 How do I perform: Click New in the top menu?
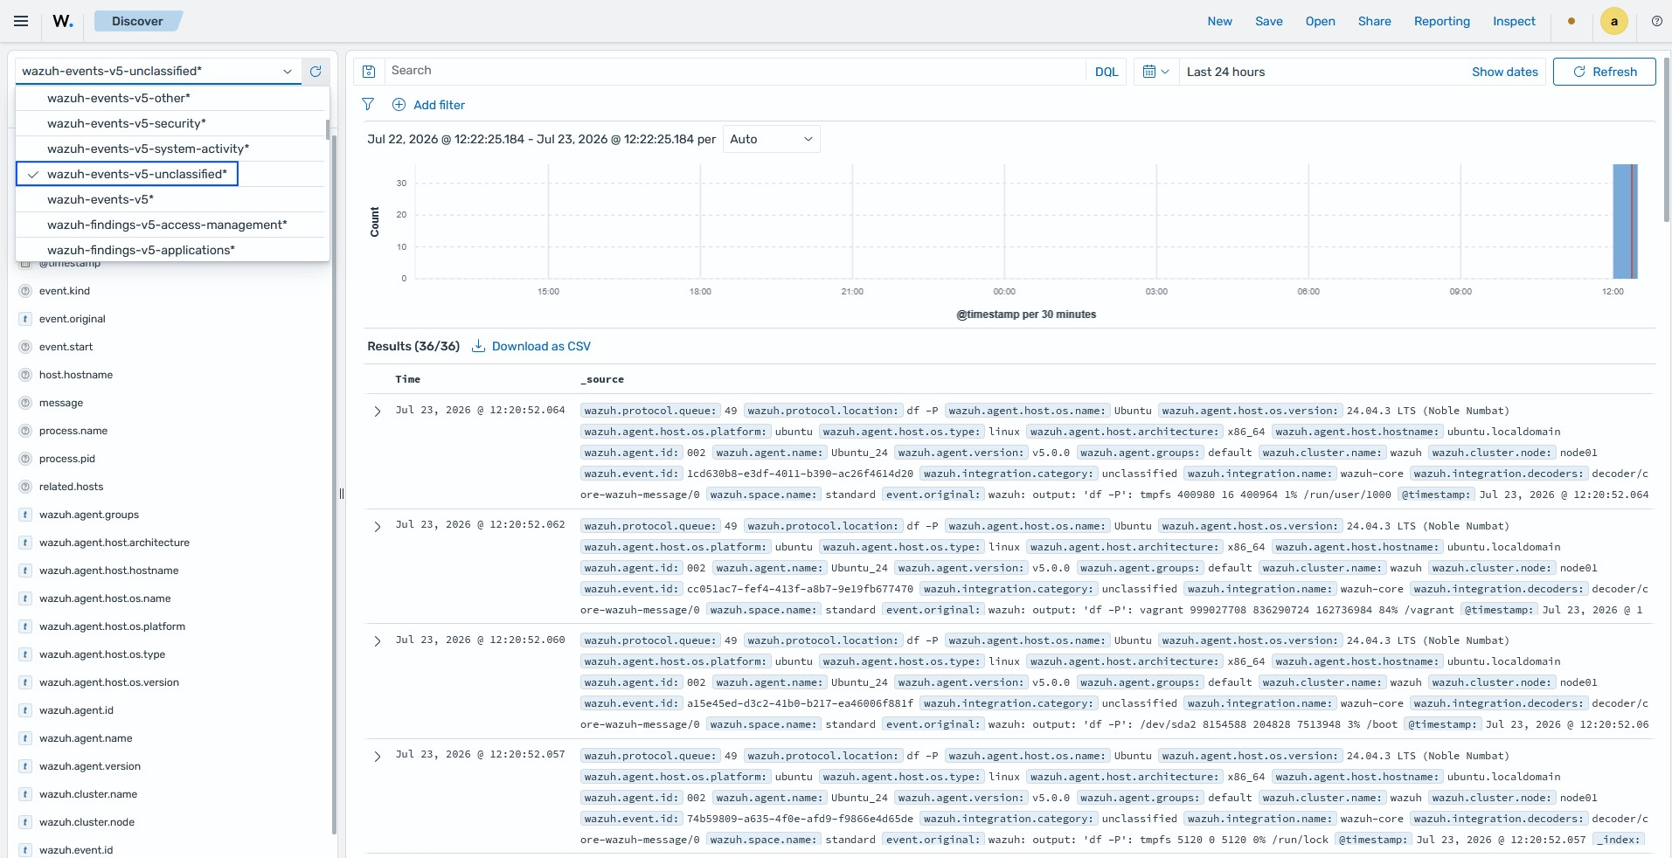click(1219, 21)
